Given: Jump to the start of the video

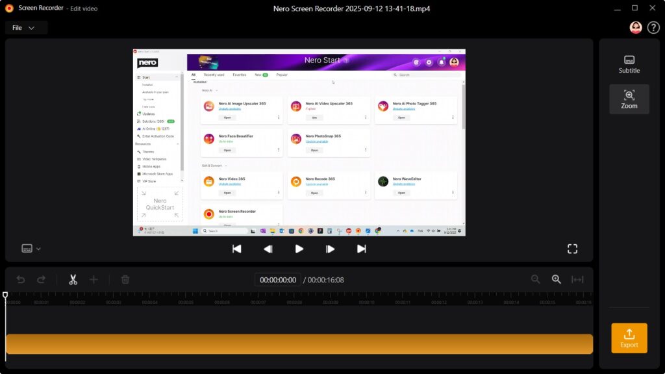Looking at the screenshot, I should click(237, 249).
